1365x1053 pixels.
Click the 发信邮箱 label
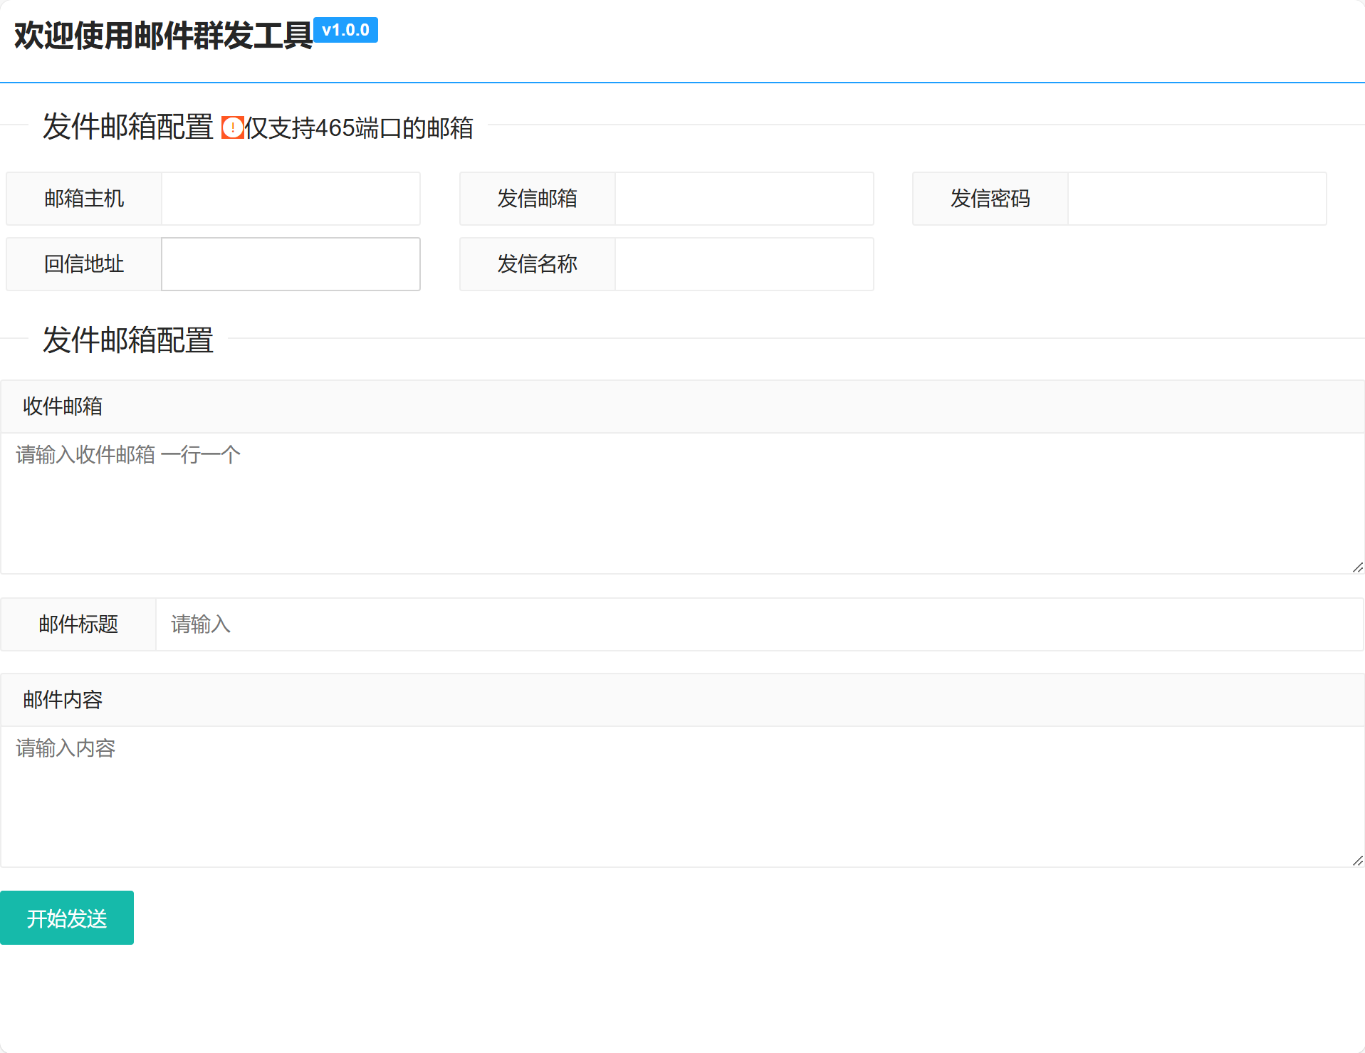coord(538,199)
